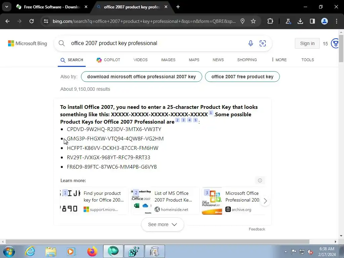Open a new browser tab
The image size is (344, 258).
[178, 7]
